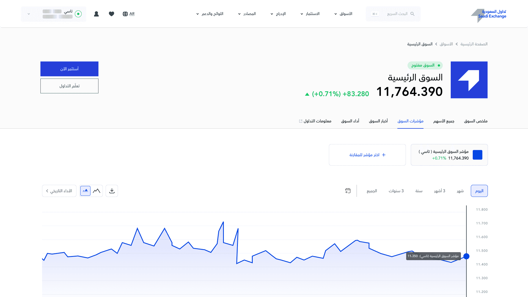The height and width of the screenshot is (297, 528).
Task: Open the جميع الأسهم tab
Action: pos(444,121)
